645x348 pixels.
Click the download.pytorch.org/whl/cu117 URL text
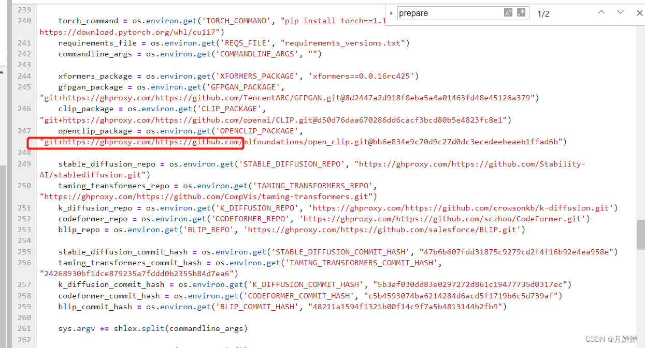point(129,32)
